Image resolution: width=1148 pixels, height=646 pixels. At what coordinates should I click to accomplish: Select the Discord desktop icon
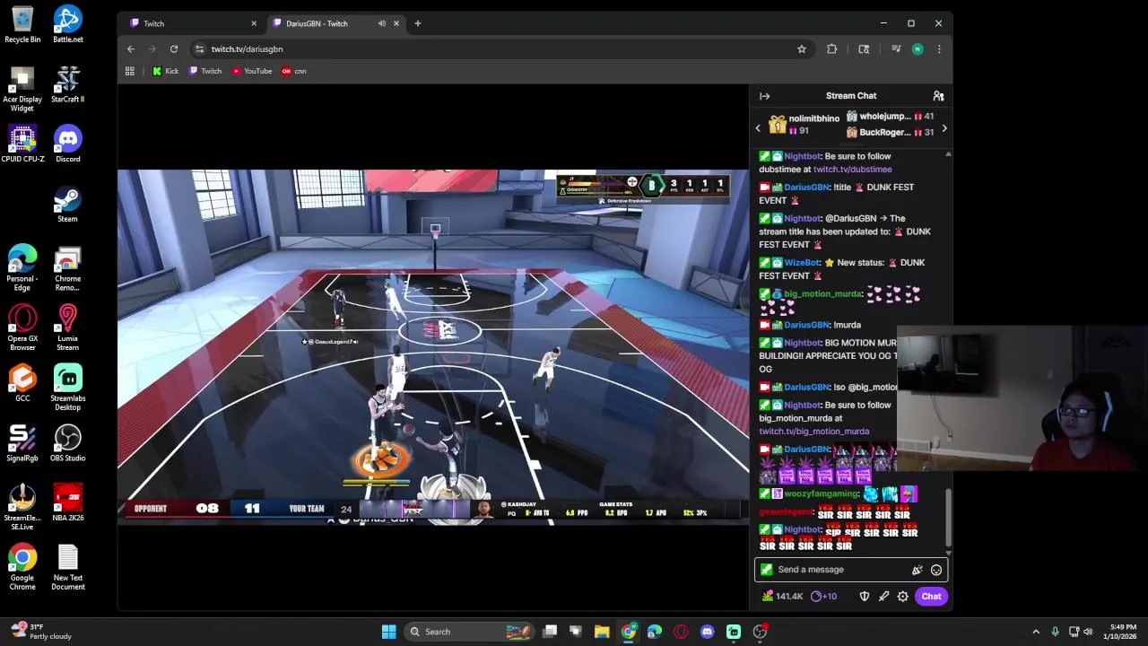click(67, 144)
